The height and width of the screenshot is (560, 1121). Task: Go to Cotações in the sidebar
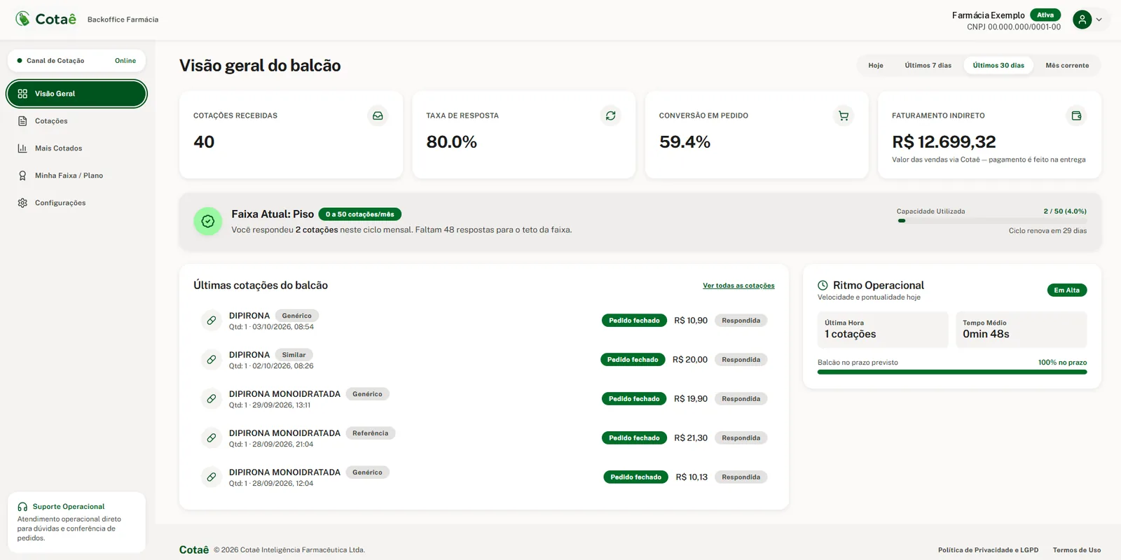(76, 121)
